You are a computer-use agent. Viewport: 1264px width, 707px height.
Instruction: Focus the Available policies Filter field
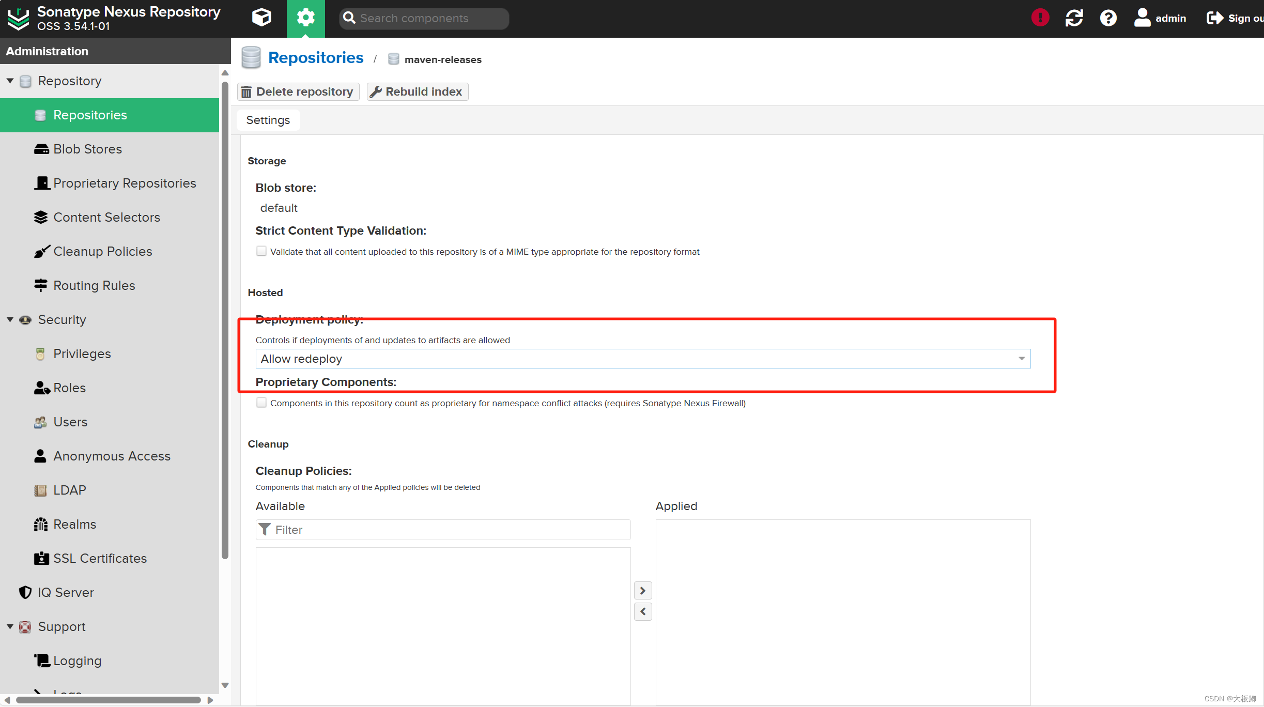coord(443,530)
